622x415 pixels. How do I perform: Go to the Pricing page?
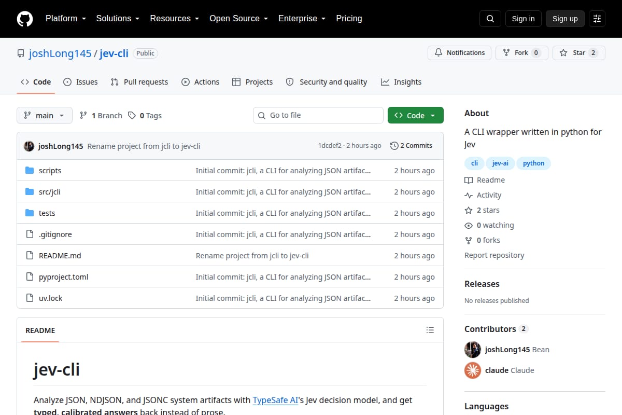(x=349, y=19)
